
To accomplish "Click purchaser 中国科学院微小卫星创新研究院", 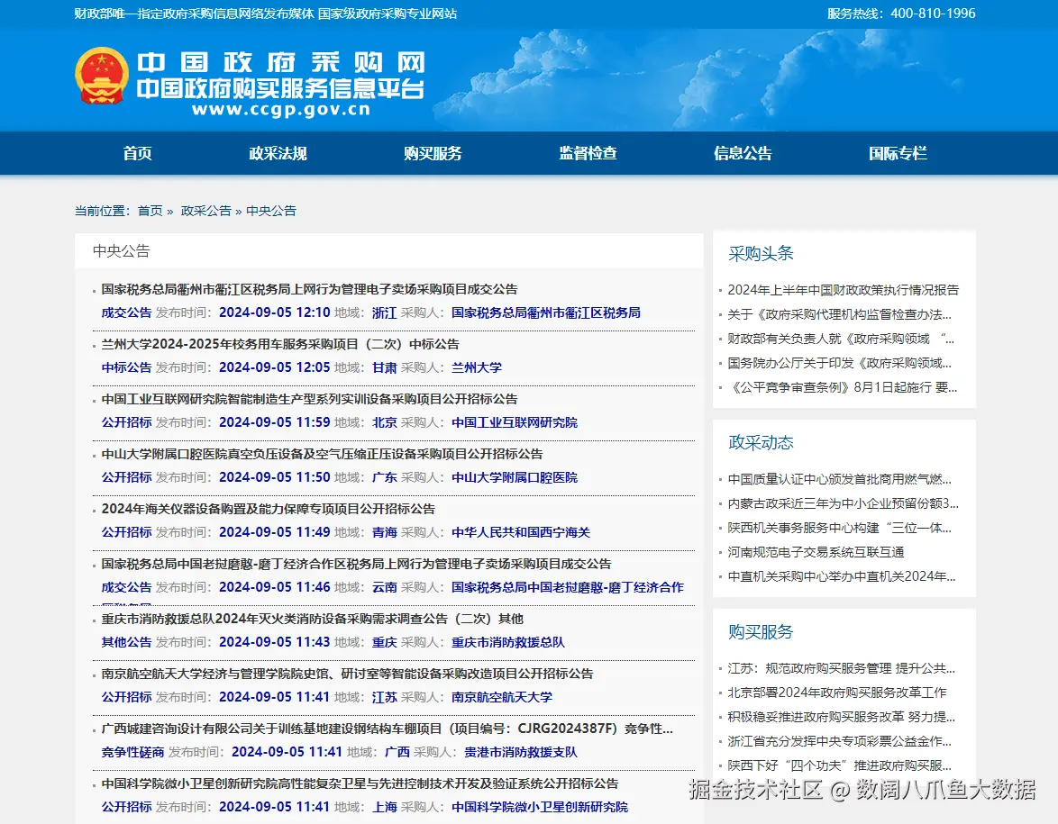I will pyautogui.click(x=540, y=807).
